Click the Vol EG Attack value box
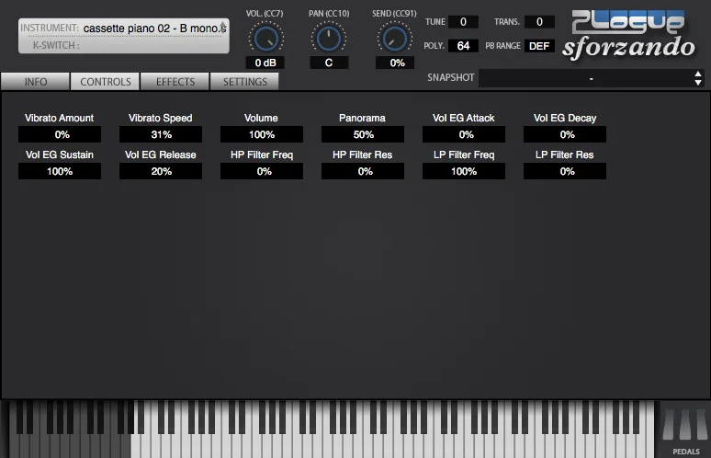The width and height of the screenshot is (711, 458). [x=464, y=134]
